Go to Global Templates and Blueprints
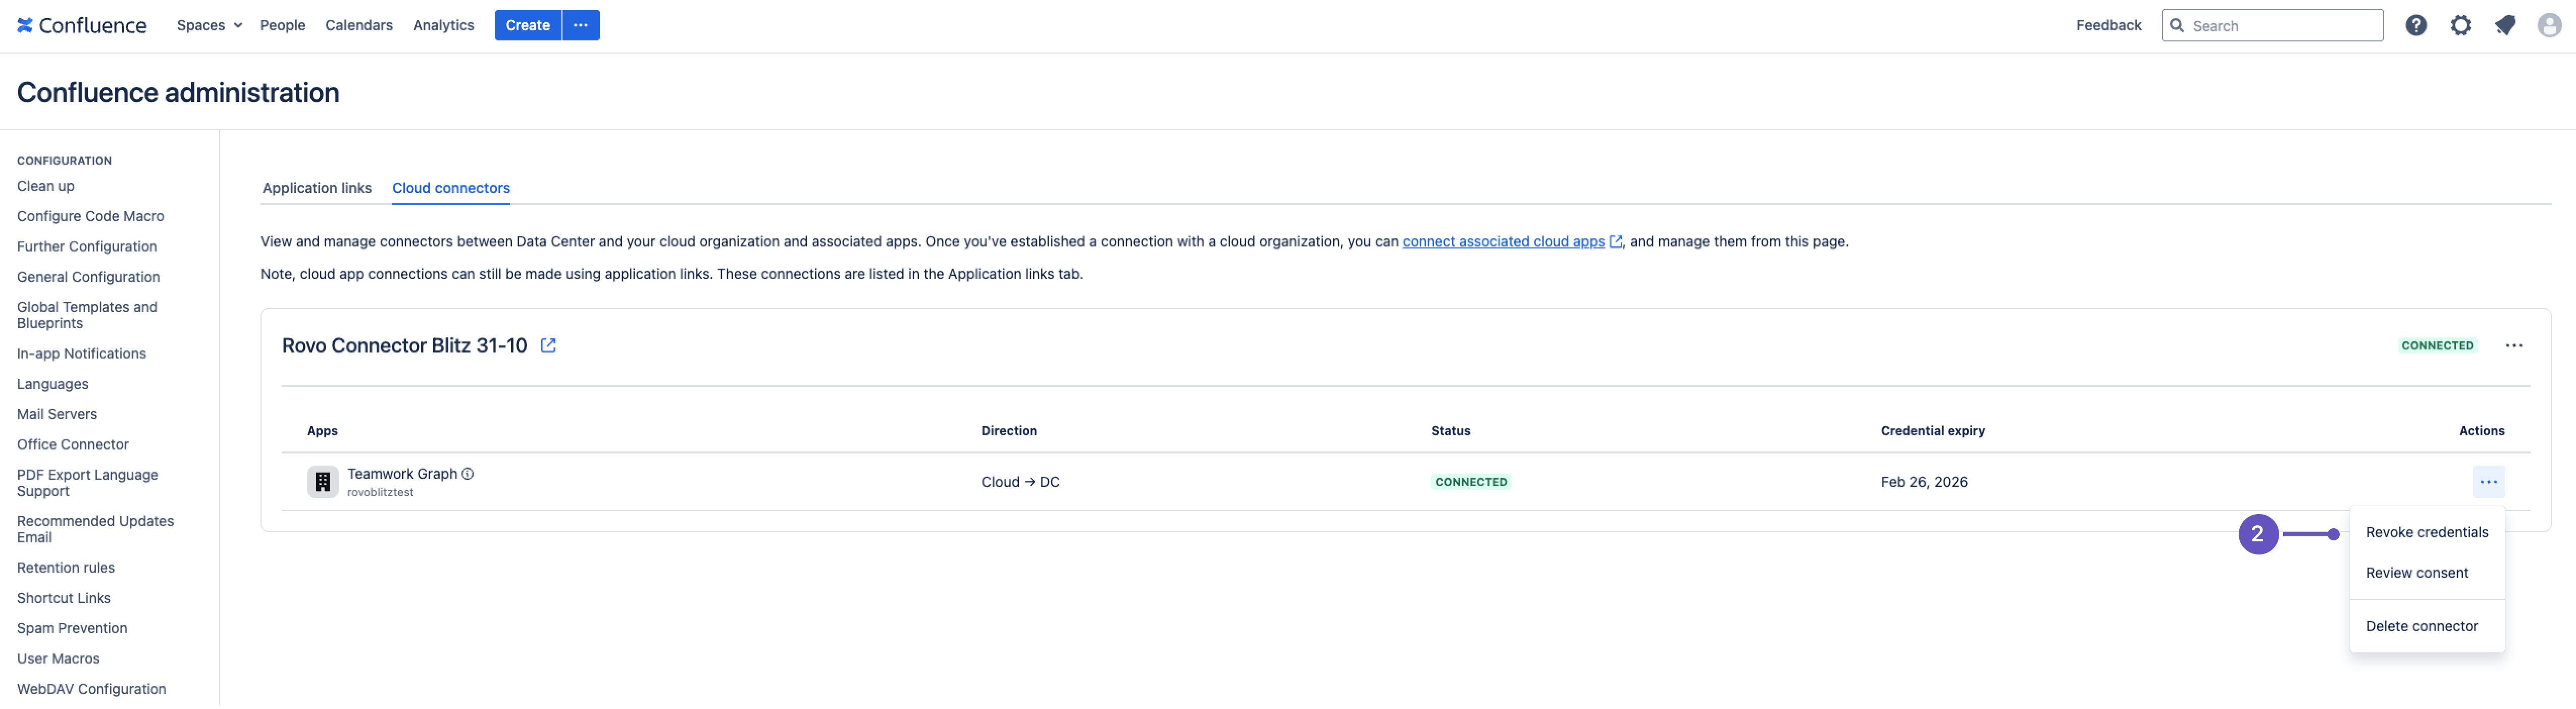2576x709 pixels. tap(87, 315)
